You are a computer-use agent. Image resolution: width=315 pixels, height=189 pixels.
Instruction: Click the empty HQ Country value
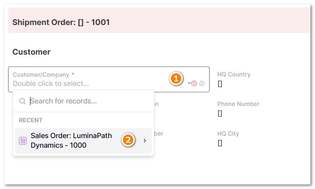pos(220,84)
